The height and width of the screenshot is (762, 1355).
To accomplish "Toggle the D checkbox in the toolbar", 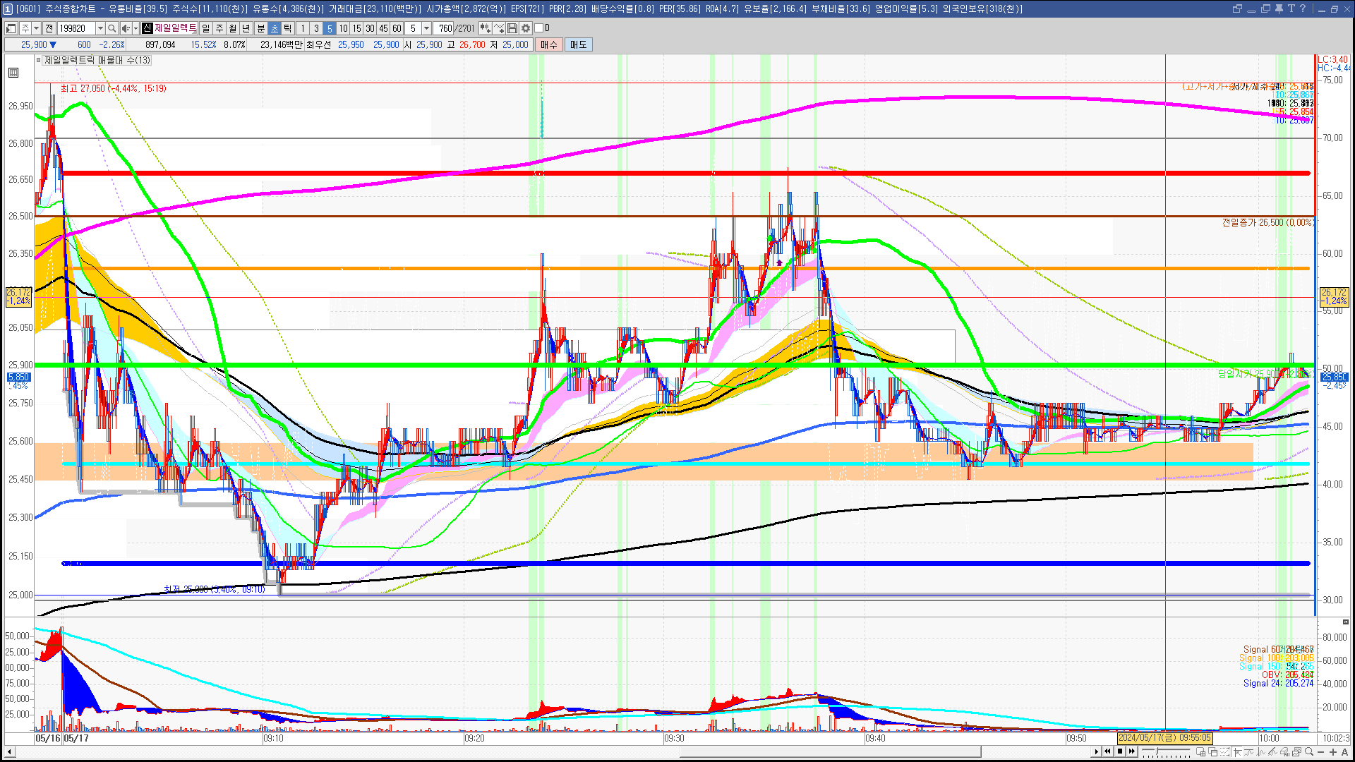I will (x=538, y=28).
